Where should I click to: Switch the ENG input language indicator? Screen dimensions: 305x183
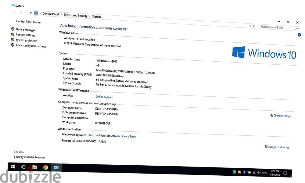264,173
